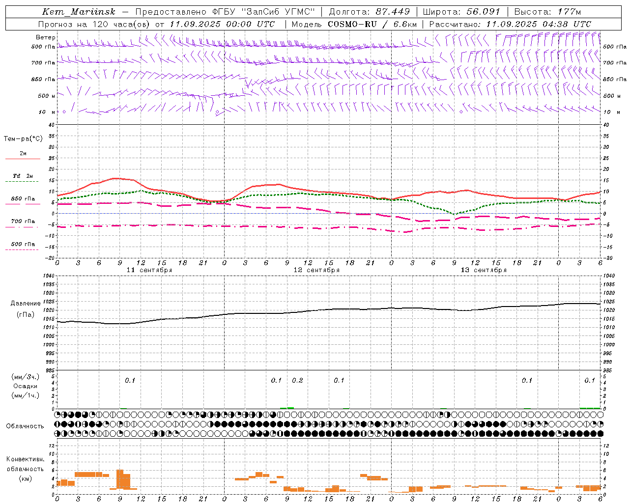Image resolution: width=629 pixels, height=503 pixels.
Task: Select the 'Высота: 177м' header field
Action: point(547,12)
